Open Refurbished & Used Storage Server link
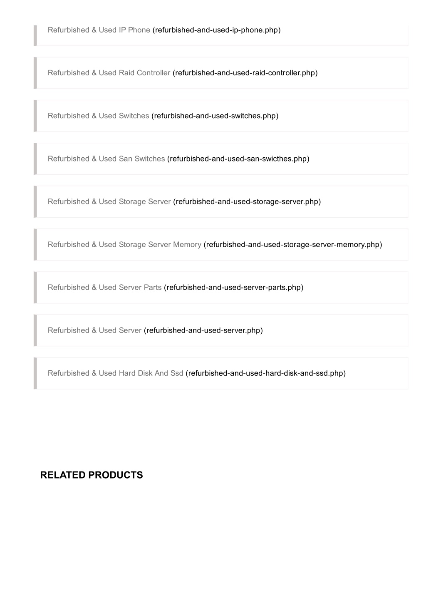Screen dimensions: 426x603 [x=109, y=201]
